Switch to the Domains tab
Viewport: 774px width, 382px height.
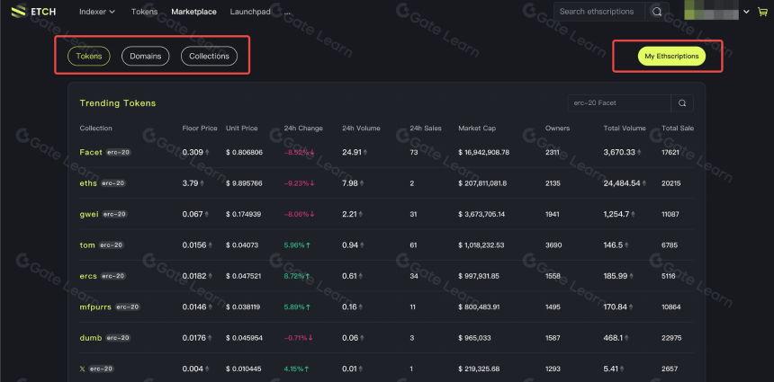(146, 57)
